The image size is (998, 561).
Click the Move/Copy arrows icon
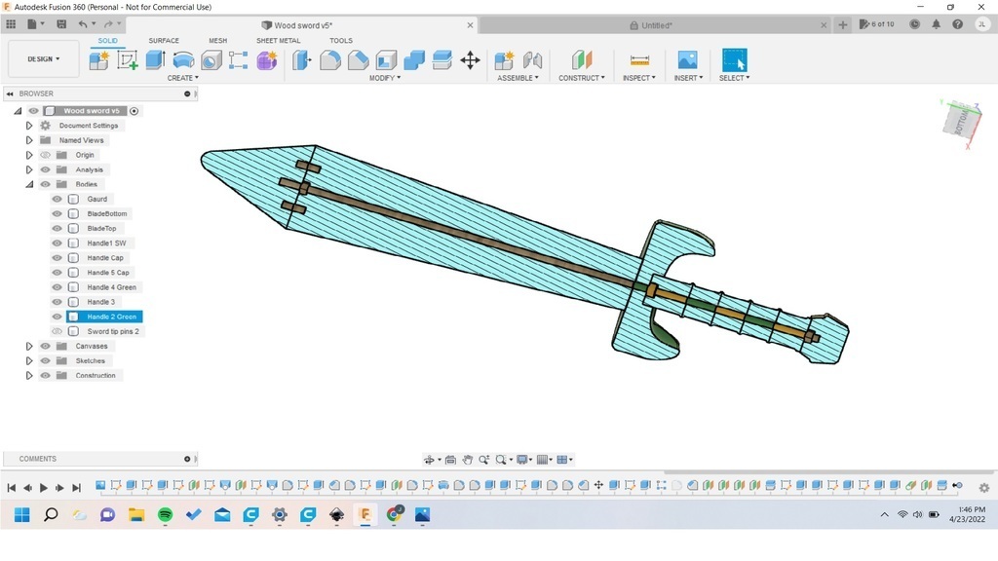click(470, 60)
